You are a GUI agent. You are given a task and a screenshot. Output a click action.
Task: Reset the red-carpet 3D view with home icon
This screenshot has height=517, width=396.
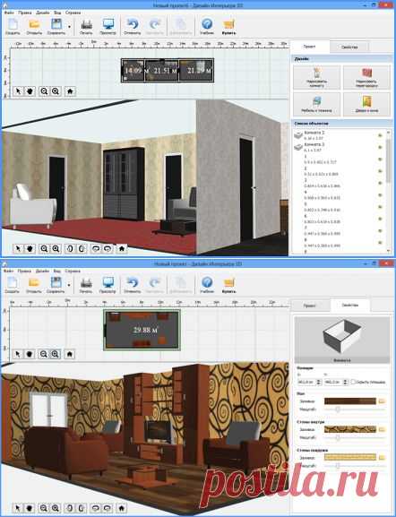click(x=121, y=248)
